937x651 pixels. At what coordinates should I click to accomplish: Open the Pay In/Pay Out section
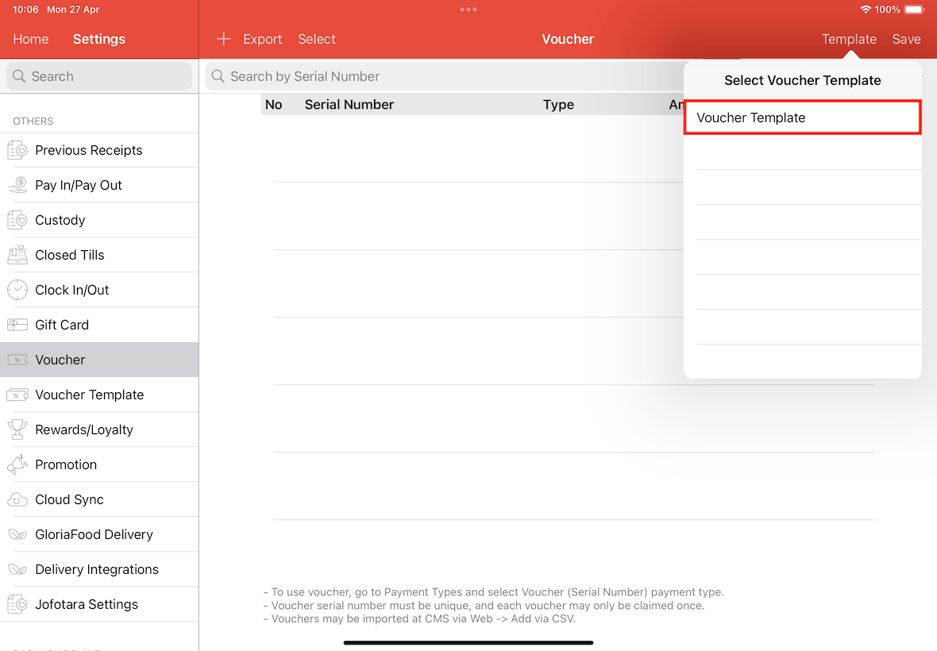click(x=99, y=185)
